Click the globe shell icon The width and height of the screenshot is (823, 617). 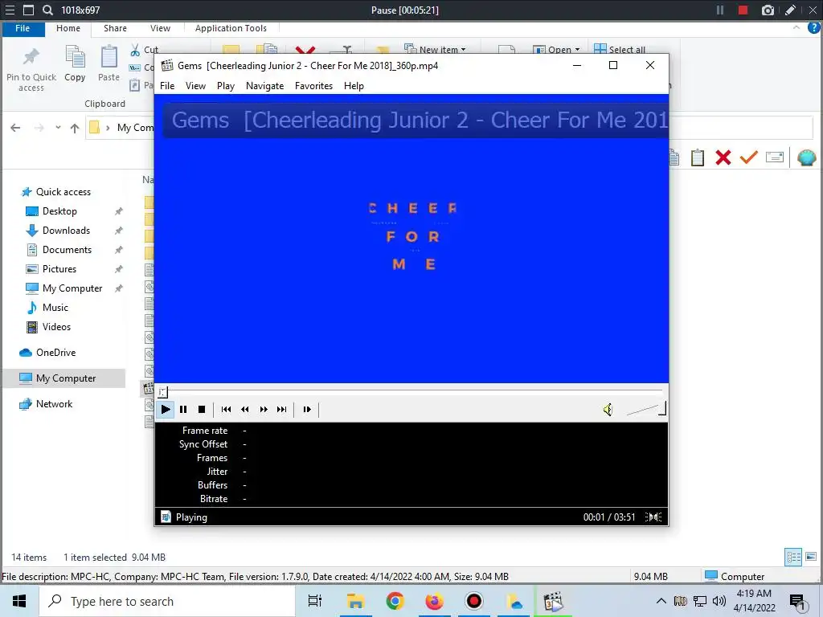click(x=806, y=157)
